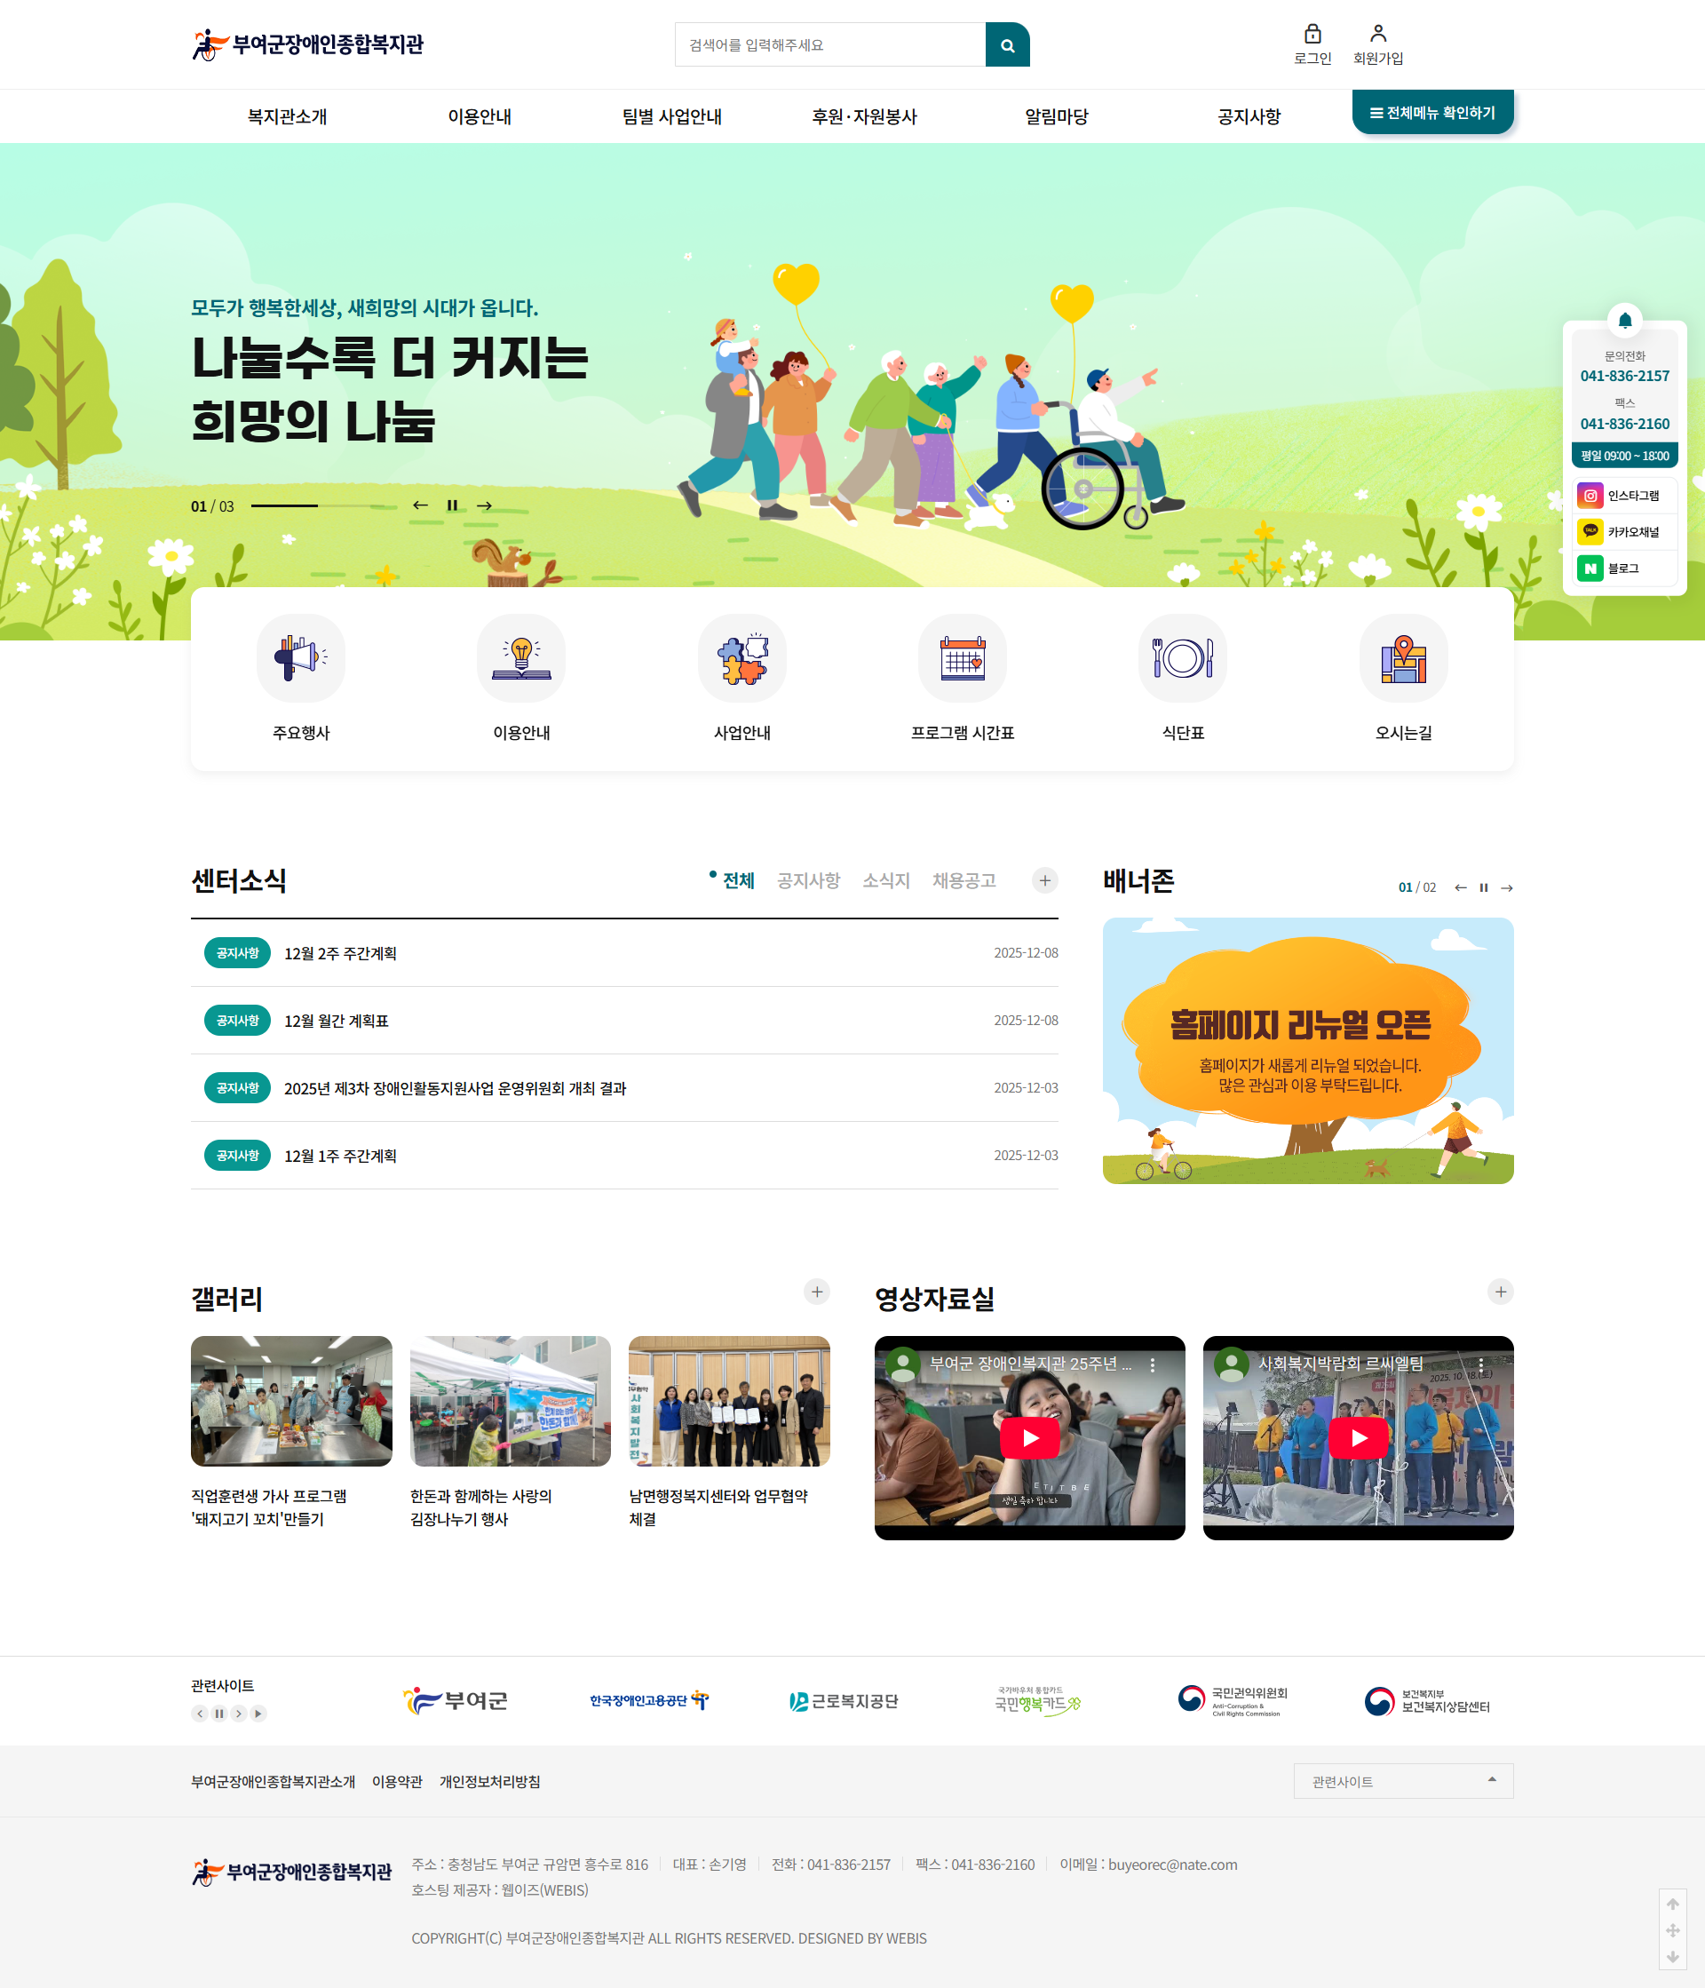Open the 팀별 사업안내 menu
Image resolution: width=1705 pixels, height=1988 pixels.
pyautogui.click(x=671, y=117)
